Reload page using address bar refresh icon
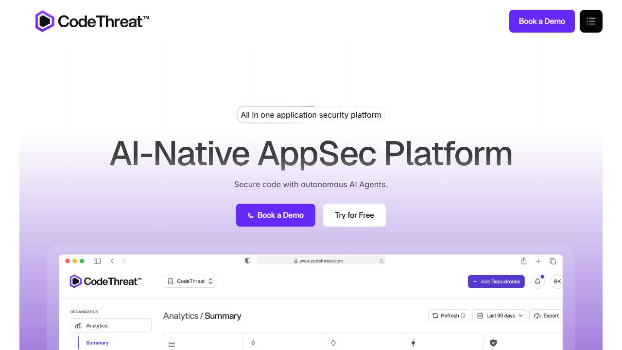This screenshot has height=350, width=622. coord(381,261)
